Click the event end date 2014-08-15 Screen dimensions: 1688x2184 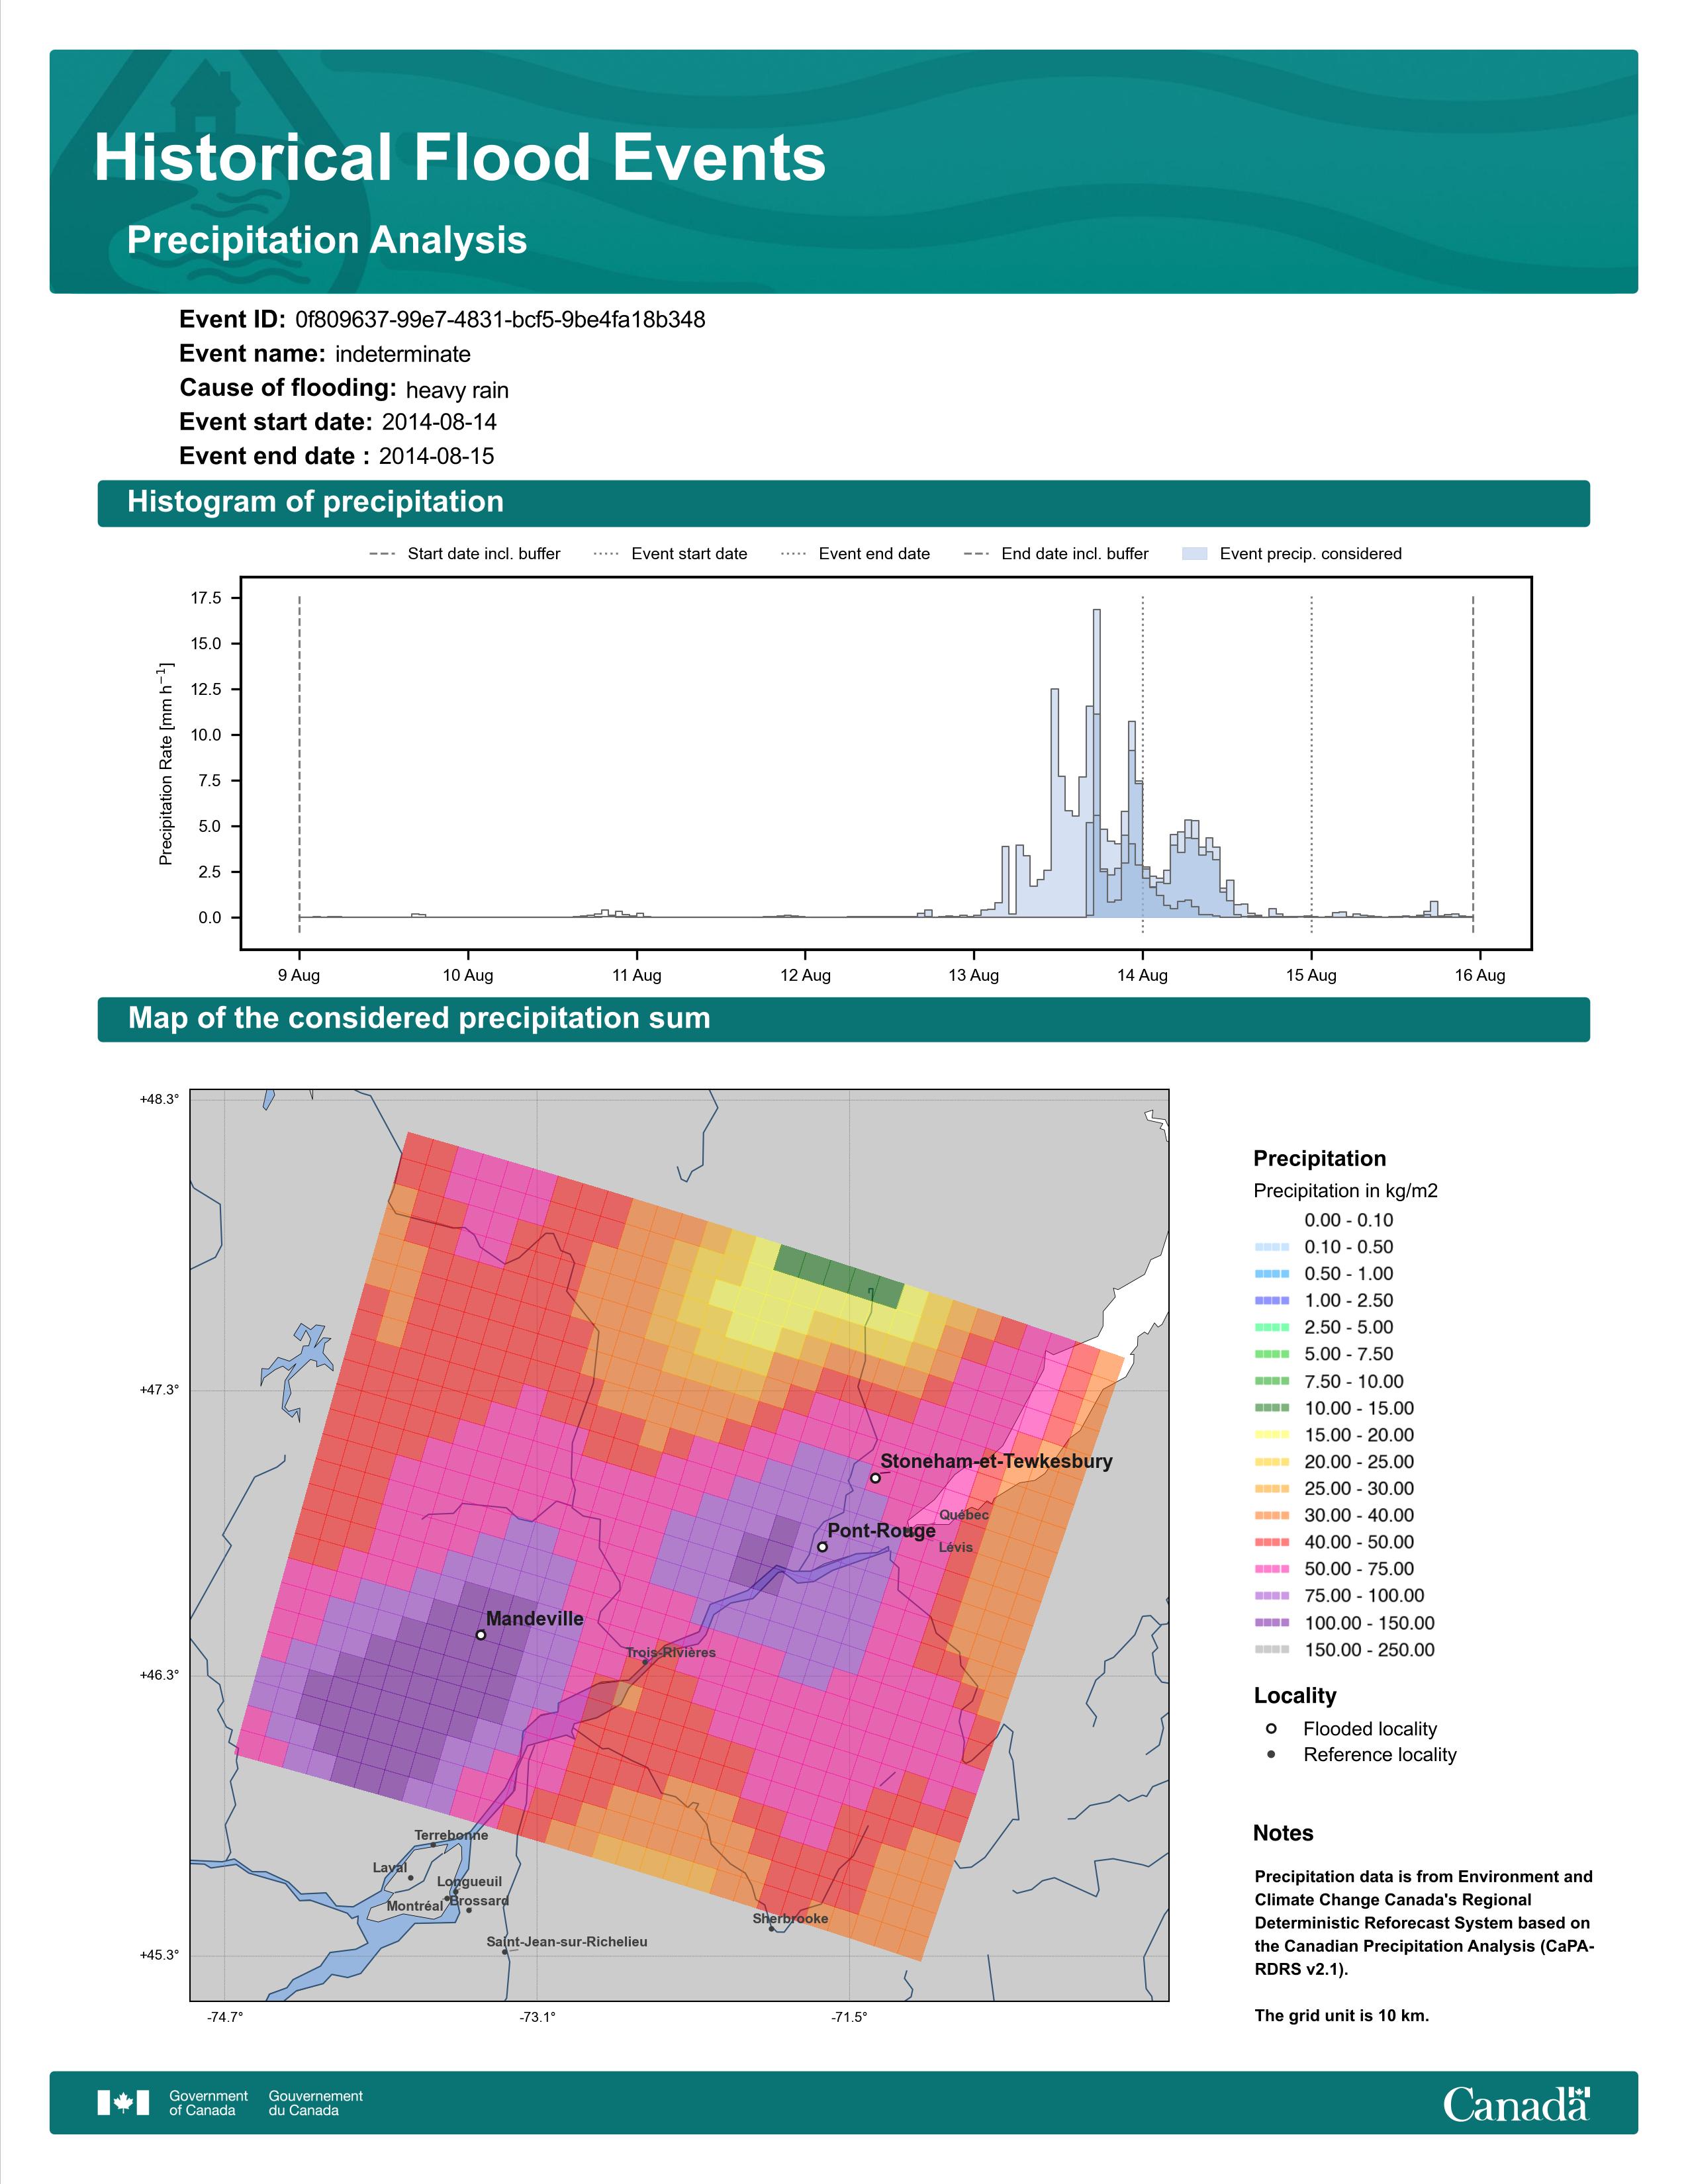(x=436, y=456)
